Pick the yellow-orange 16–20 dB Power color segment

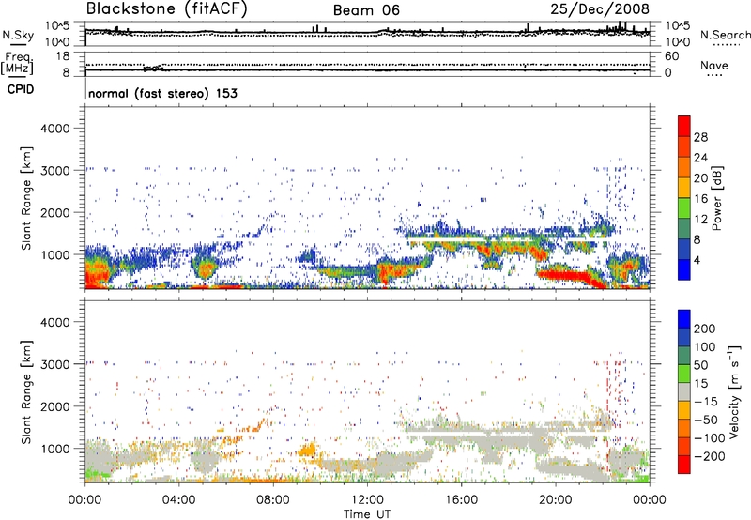[684, 189]
